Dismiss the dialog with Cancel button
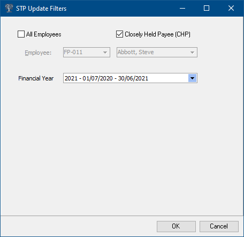This screenshot has height=237, width=244. [219, 226]
